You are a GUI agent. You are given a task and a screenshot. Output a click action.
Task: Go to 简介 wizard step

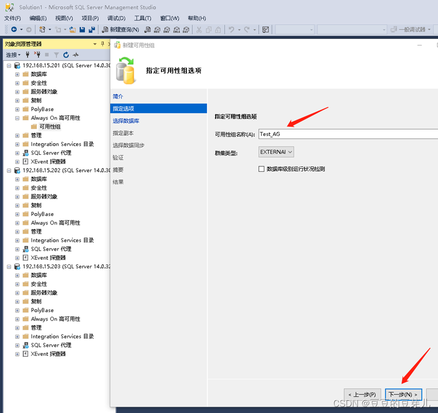click(117, 97)
